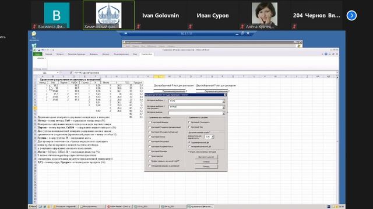Show next participants with the blue arrow
The image size is (373, 209).
click(351, 16)
